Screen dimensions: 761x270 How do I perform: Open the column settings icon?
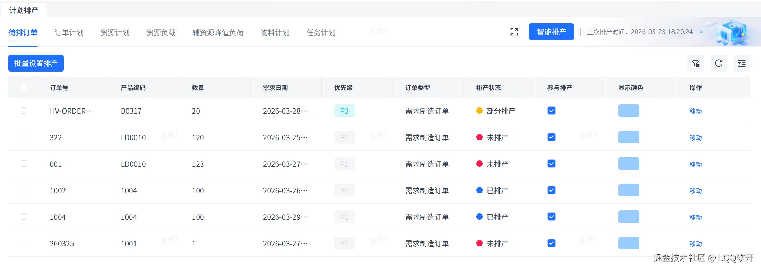click(741, 63)
